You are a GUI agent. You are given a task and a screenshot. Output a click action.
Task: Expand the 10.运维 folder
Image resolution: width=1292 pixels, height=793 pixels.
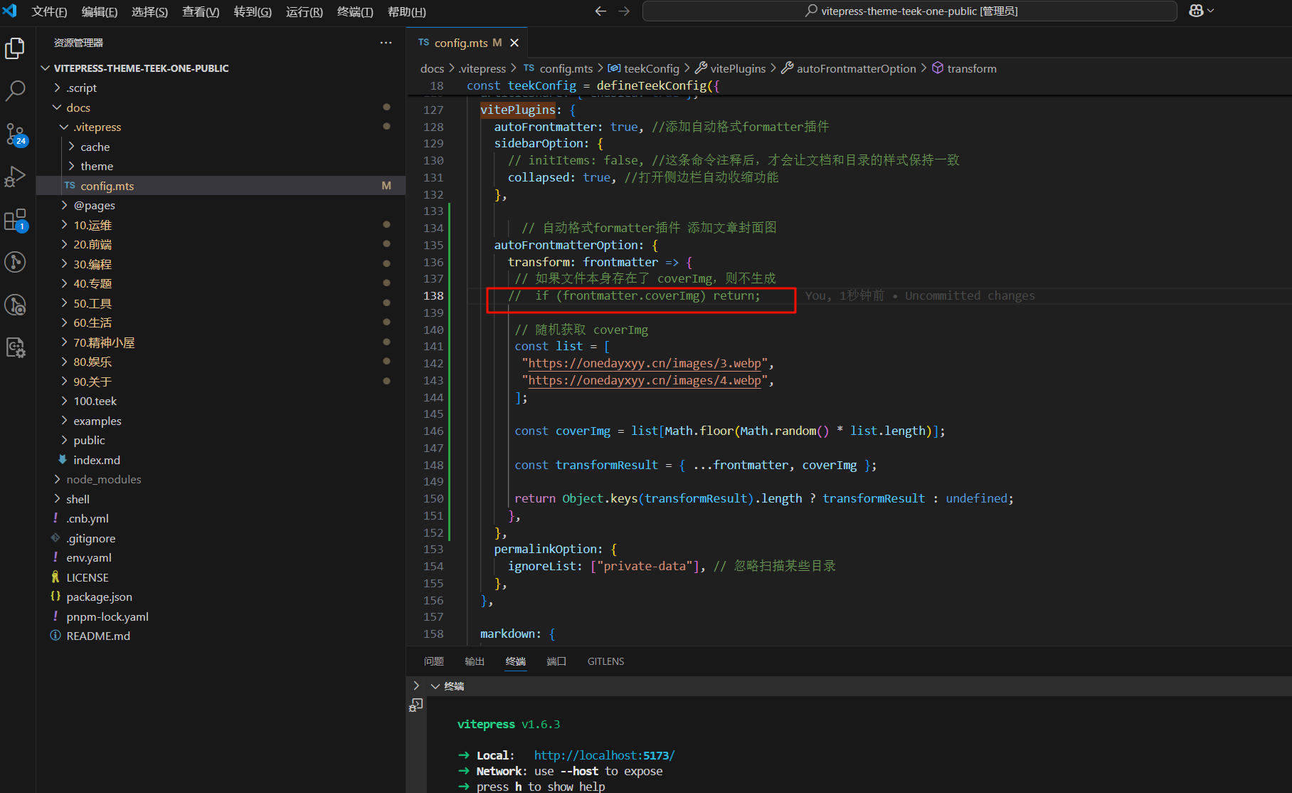[x=221, y=225]
